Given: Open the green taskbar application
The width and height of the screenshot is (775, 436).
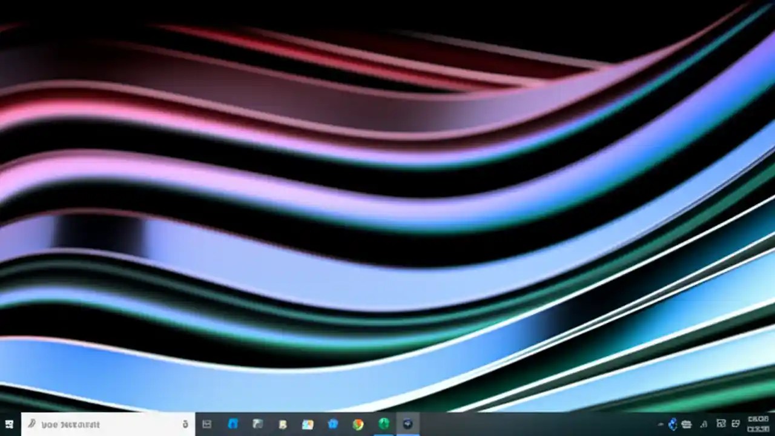Looking at the screenshot, I should coord(383,424).
